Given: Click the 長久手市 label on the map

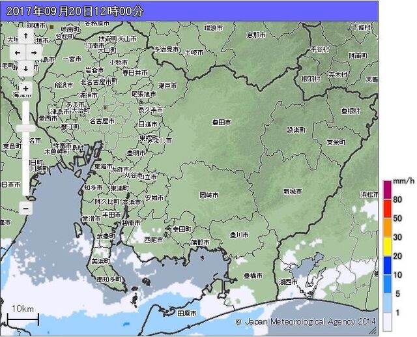Looking at the screenshot, I should [x=151, y=110].
